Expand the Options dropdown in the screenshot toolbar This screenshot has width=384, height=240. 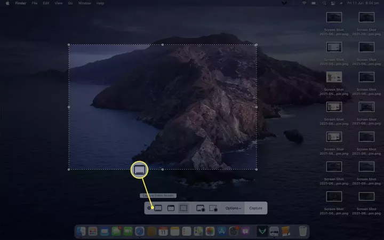[233, 208]
